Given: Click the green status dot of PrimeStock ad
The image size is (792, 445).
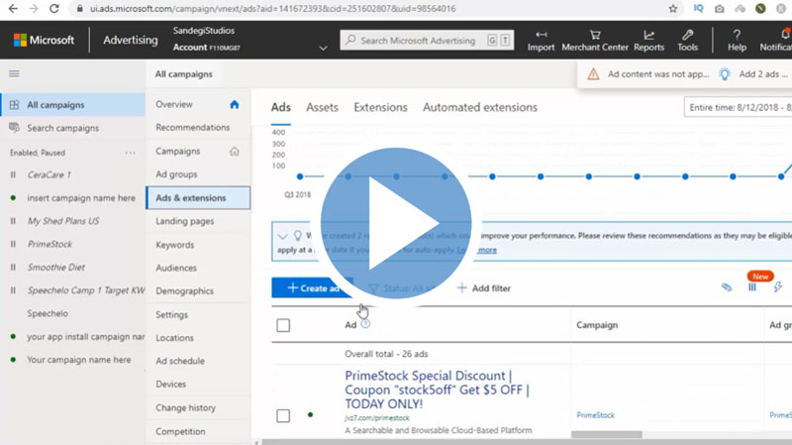Looking at the screenshot, I should pyautogui.click(x=310, y=414).
